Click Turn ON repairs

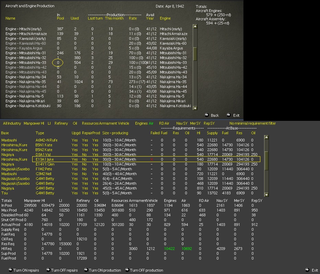[26, 270]
